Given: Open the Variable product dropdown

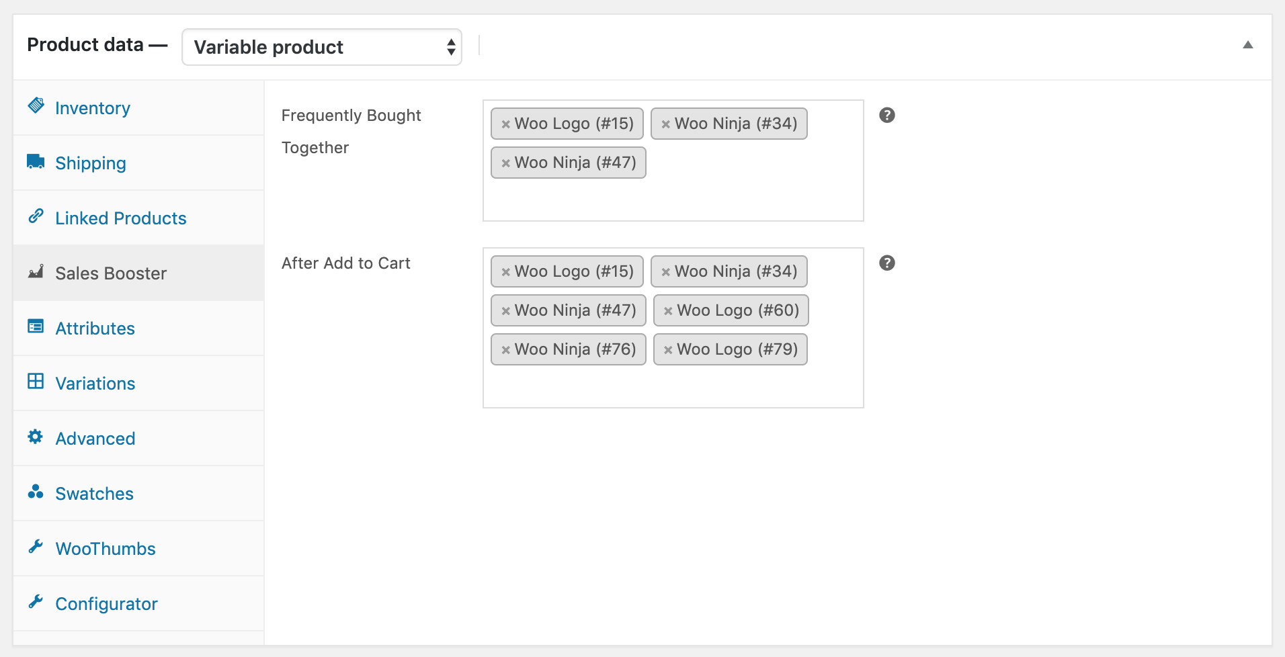Looking at the screenshot, I should pyautogui.click(x=321, y=47).
